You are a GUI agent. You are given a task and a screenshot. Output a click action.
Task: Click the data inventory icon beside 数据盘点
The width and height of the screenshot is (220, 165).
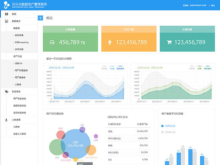(x=6, y=21)
